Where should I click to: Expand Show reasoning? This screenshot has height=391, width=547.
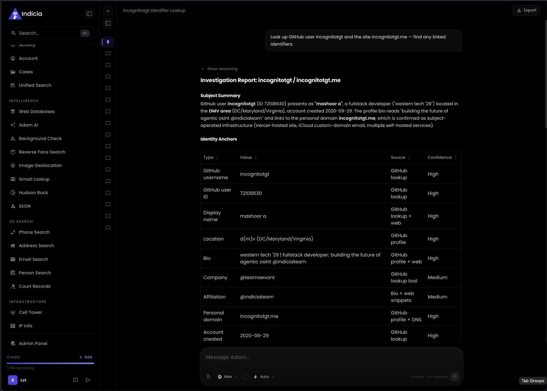pos(219,69)
